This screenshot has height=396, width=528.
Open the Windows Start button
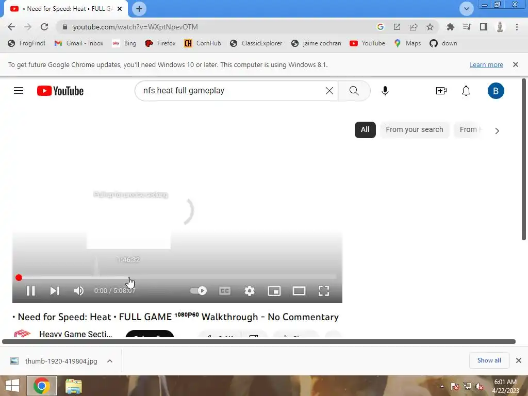point(12,386)
